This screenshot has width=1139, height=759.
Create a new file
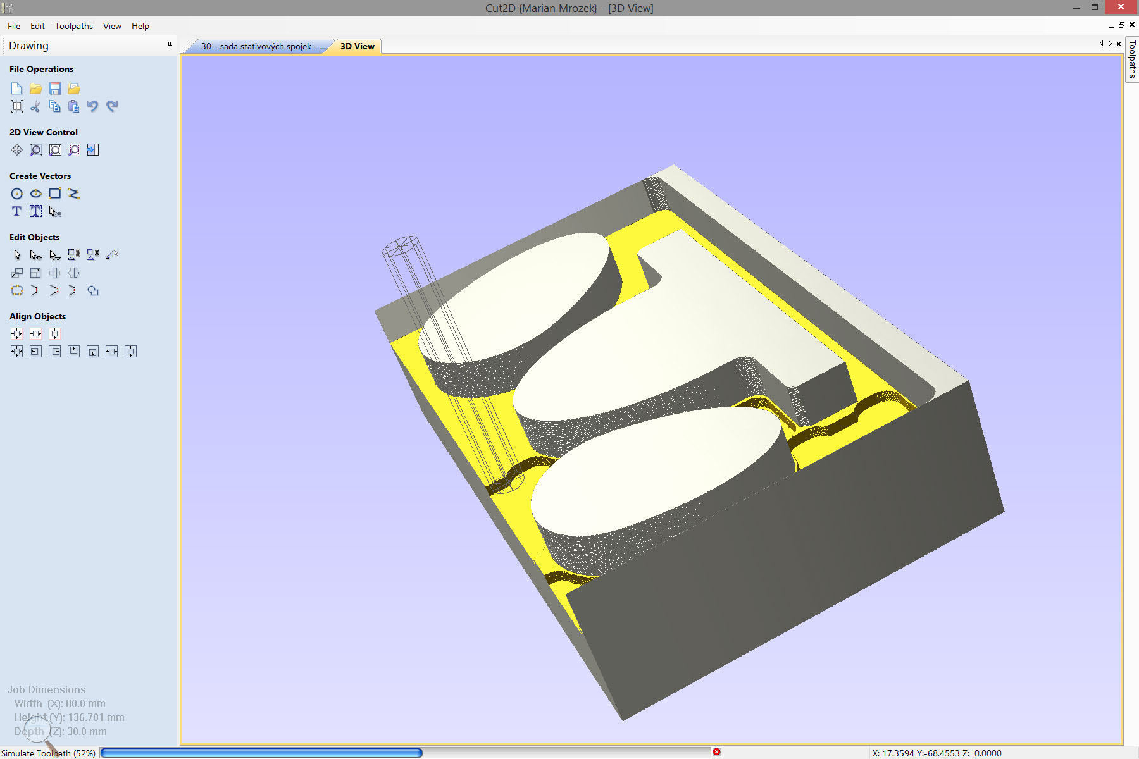coord(17,89)
